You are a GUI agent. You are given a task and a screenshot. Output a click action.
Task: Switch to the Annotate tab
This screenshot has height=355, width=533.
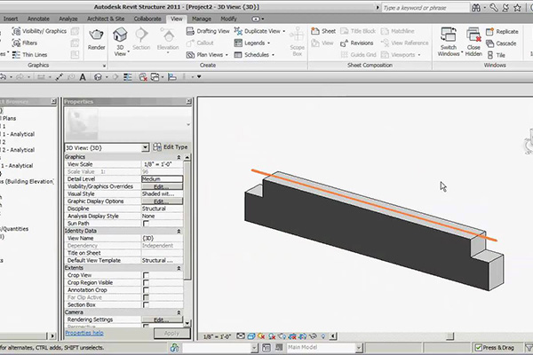pyautogui.click(x=38, y=19)
